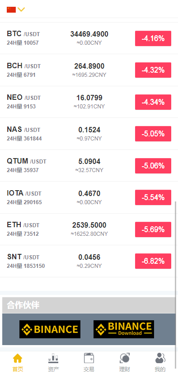Click the China flag icon
The image size is (178, 374).
pos(11,9)
